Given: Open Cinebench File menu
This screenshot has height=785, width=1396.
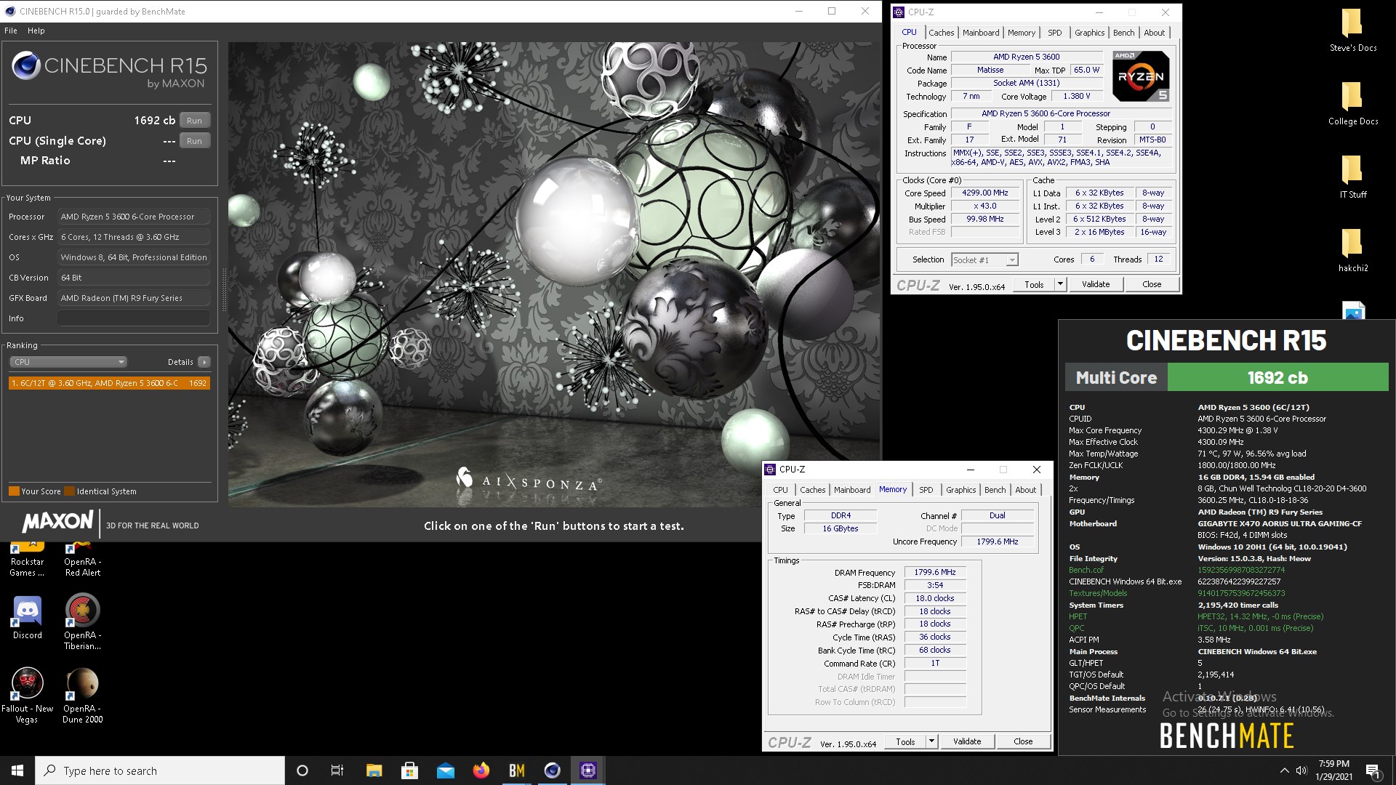Looking at the screenshot, I should click(x=11, y=31).
